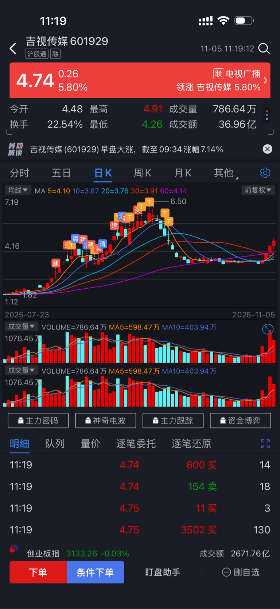The height and width of the screenshot is (609, 280).
Task: Tap the index ticker logo icon
Action: 14,549
